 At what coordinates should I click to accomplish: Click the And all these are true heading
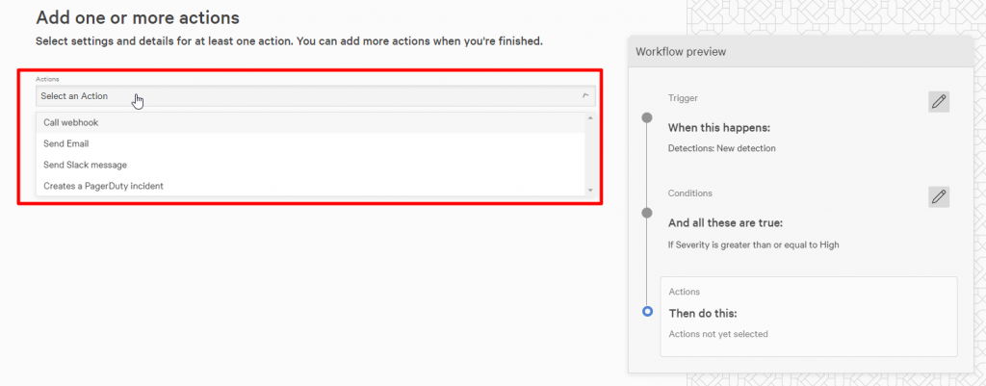[x=725, y=223]
